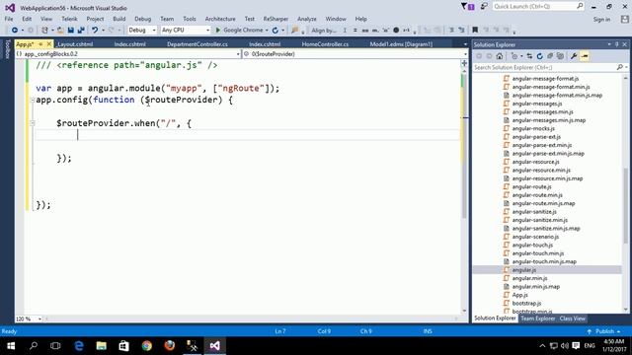Open Microsoft Edge from the taskbar
Screen dimensions: 632x355
pos(79,346)
